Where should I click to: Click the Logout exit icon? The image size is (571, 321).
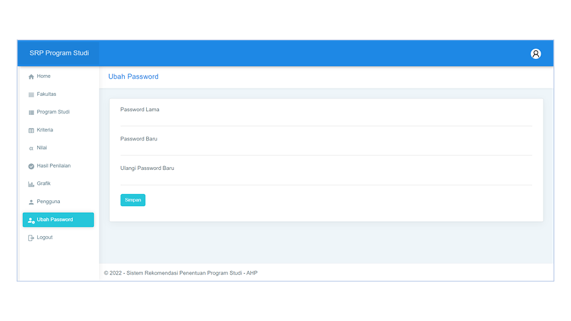(31, 238)
